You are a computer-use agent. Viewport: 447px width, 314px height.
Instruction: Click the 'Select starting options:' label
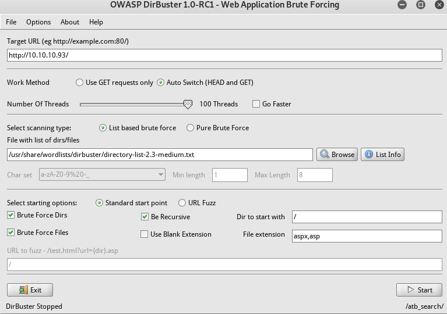point(42,203)
